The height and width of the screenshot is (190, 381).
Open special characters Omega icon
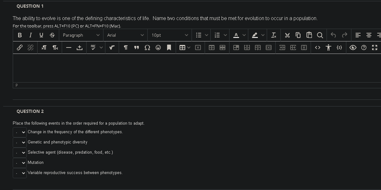coord(147,48)
